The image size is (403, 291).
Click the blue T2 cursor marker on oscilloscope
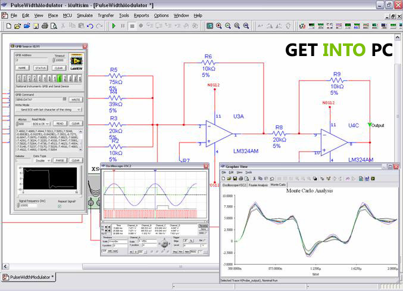[155, 171]
